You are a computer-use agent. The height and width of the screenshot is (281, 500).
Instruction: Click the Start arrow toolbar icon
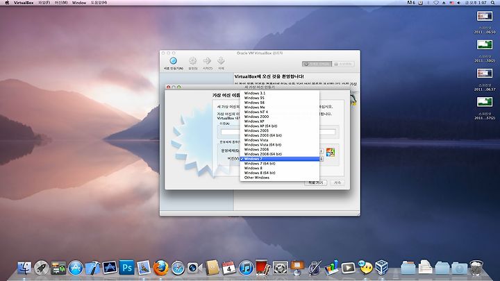click(207, 61)
